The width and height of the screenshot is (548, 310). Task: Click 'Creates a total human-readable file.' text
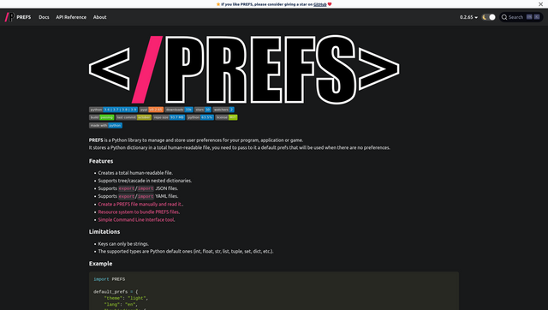(135, 173)
